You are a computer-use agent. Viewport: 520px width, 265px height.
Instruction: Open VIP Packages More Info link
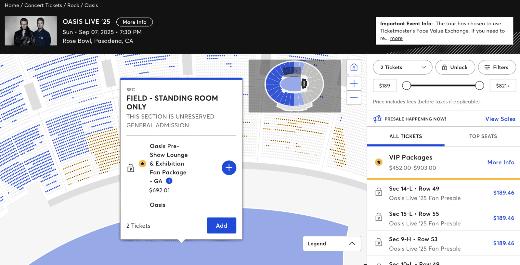pos(500,162)
